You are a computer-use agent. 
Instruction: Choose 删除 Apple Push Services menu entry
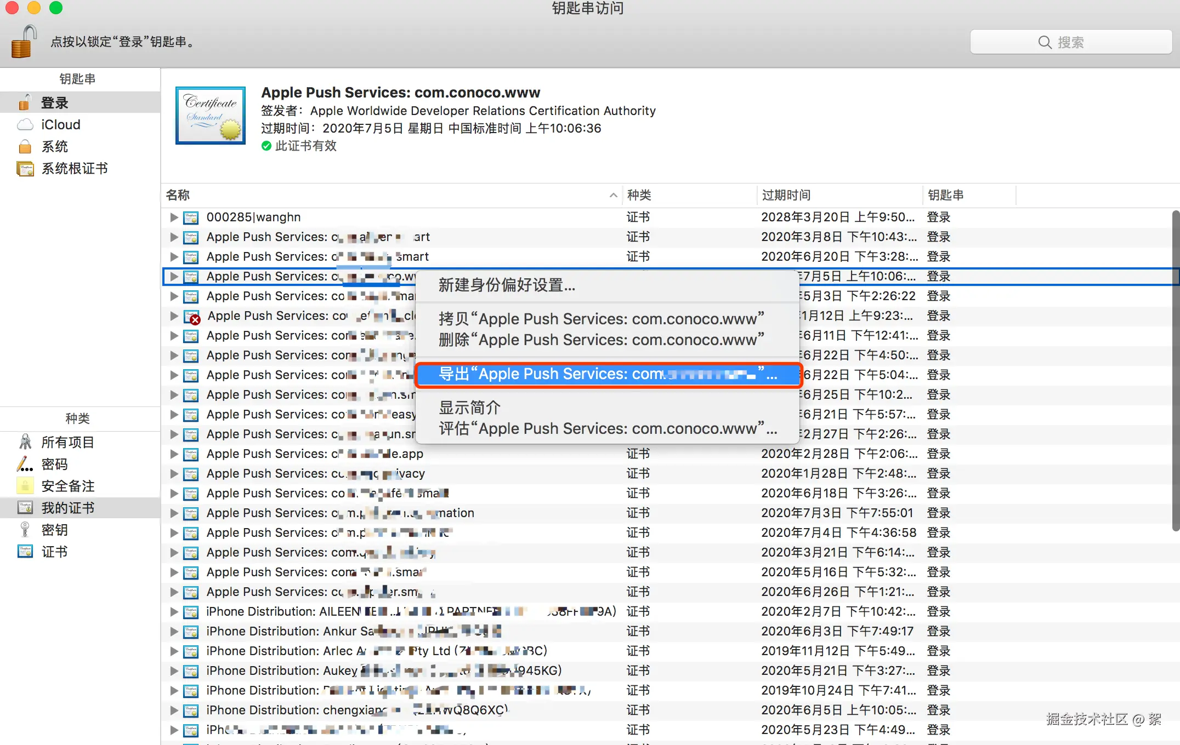pos(601,340)
